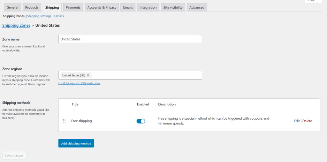The image size is (327, 162).
Task: Click the Enabled column header
Action: coord(143,104)
